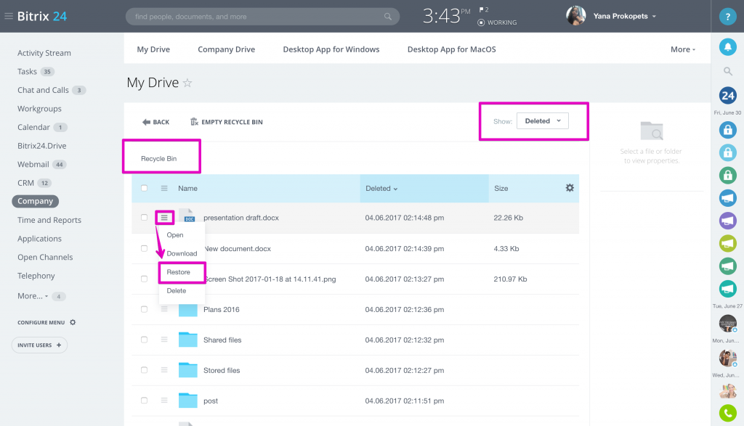
Task: Click the Plans 2016 folder icon
Action: click(188, 309)
